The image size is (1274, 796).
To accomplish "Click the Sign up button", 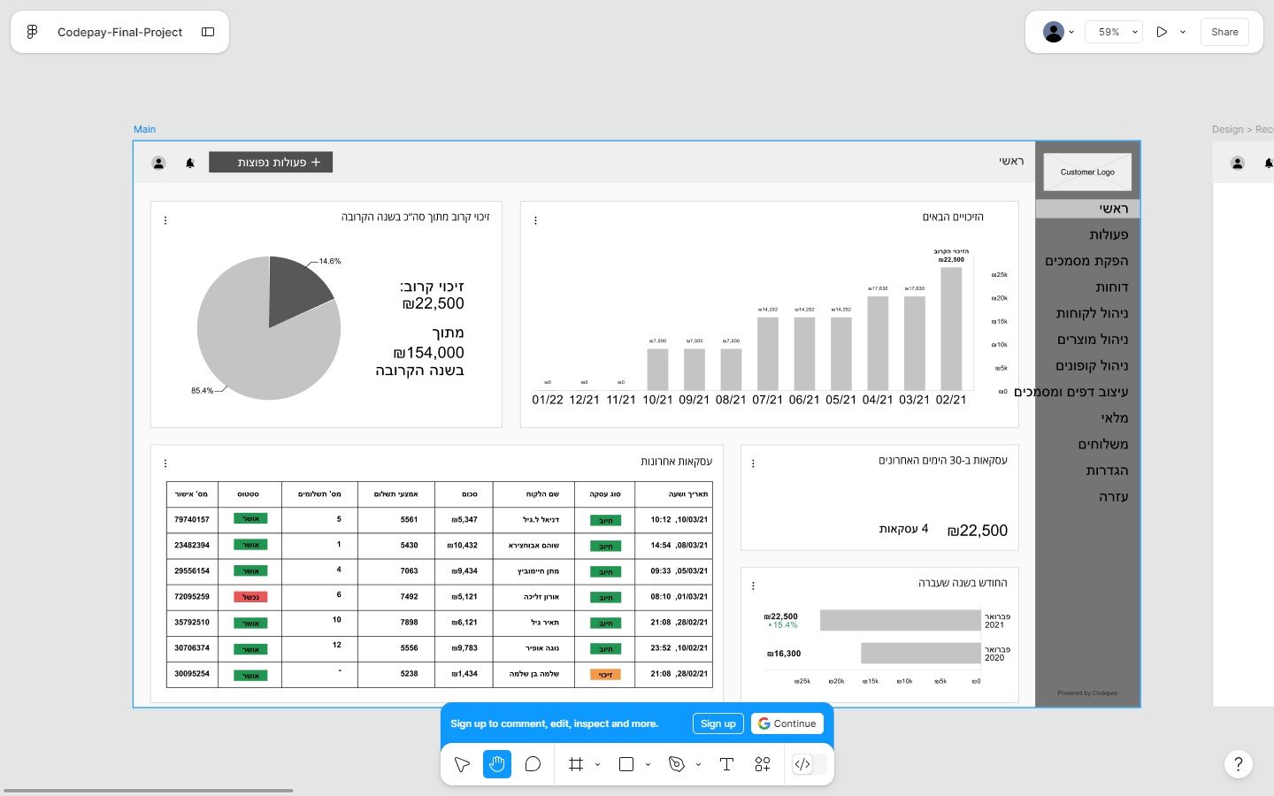I will coord(718,723).
